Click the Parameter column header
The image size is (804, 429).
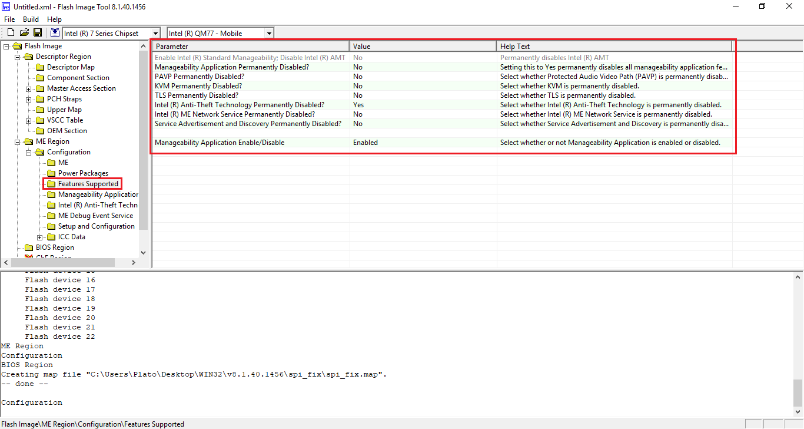click(x=251, y=46)
